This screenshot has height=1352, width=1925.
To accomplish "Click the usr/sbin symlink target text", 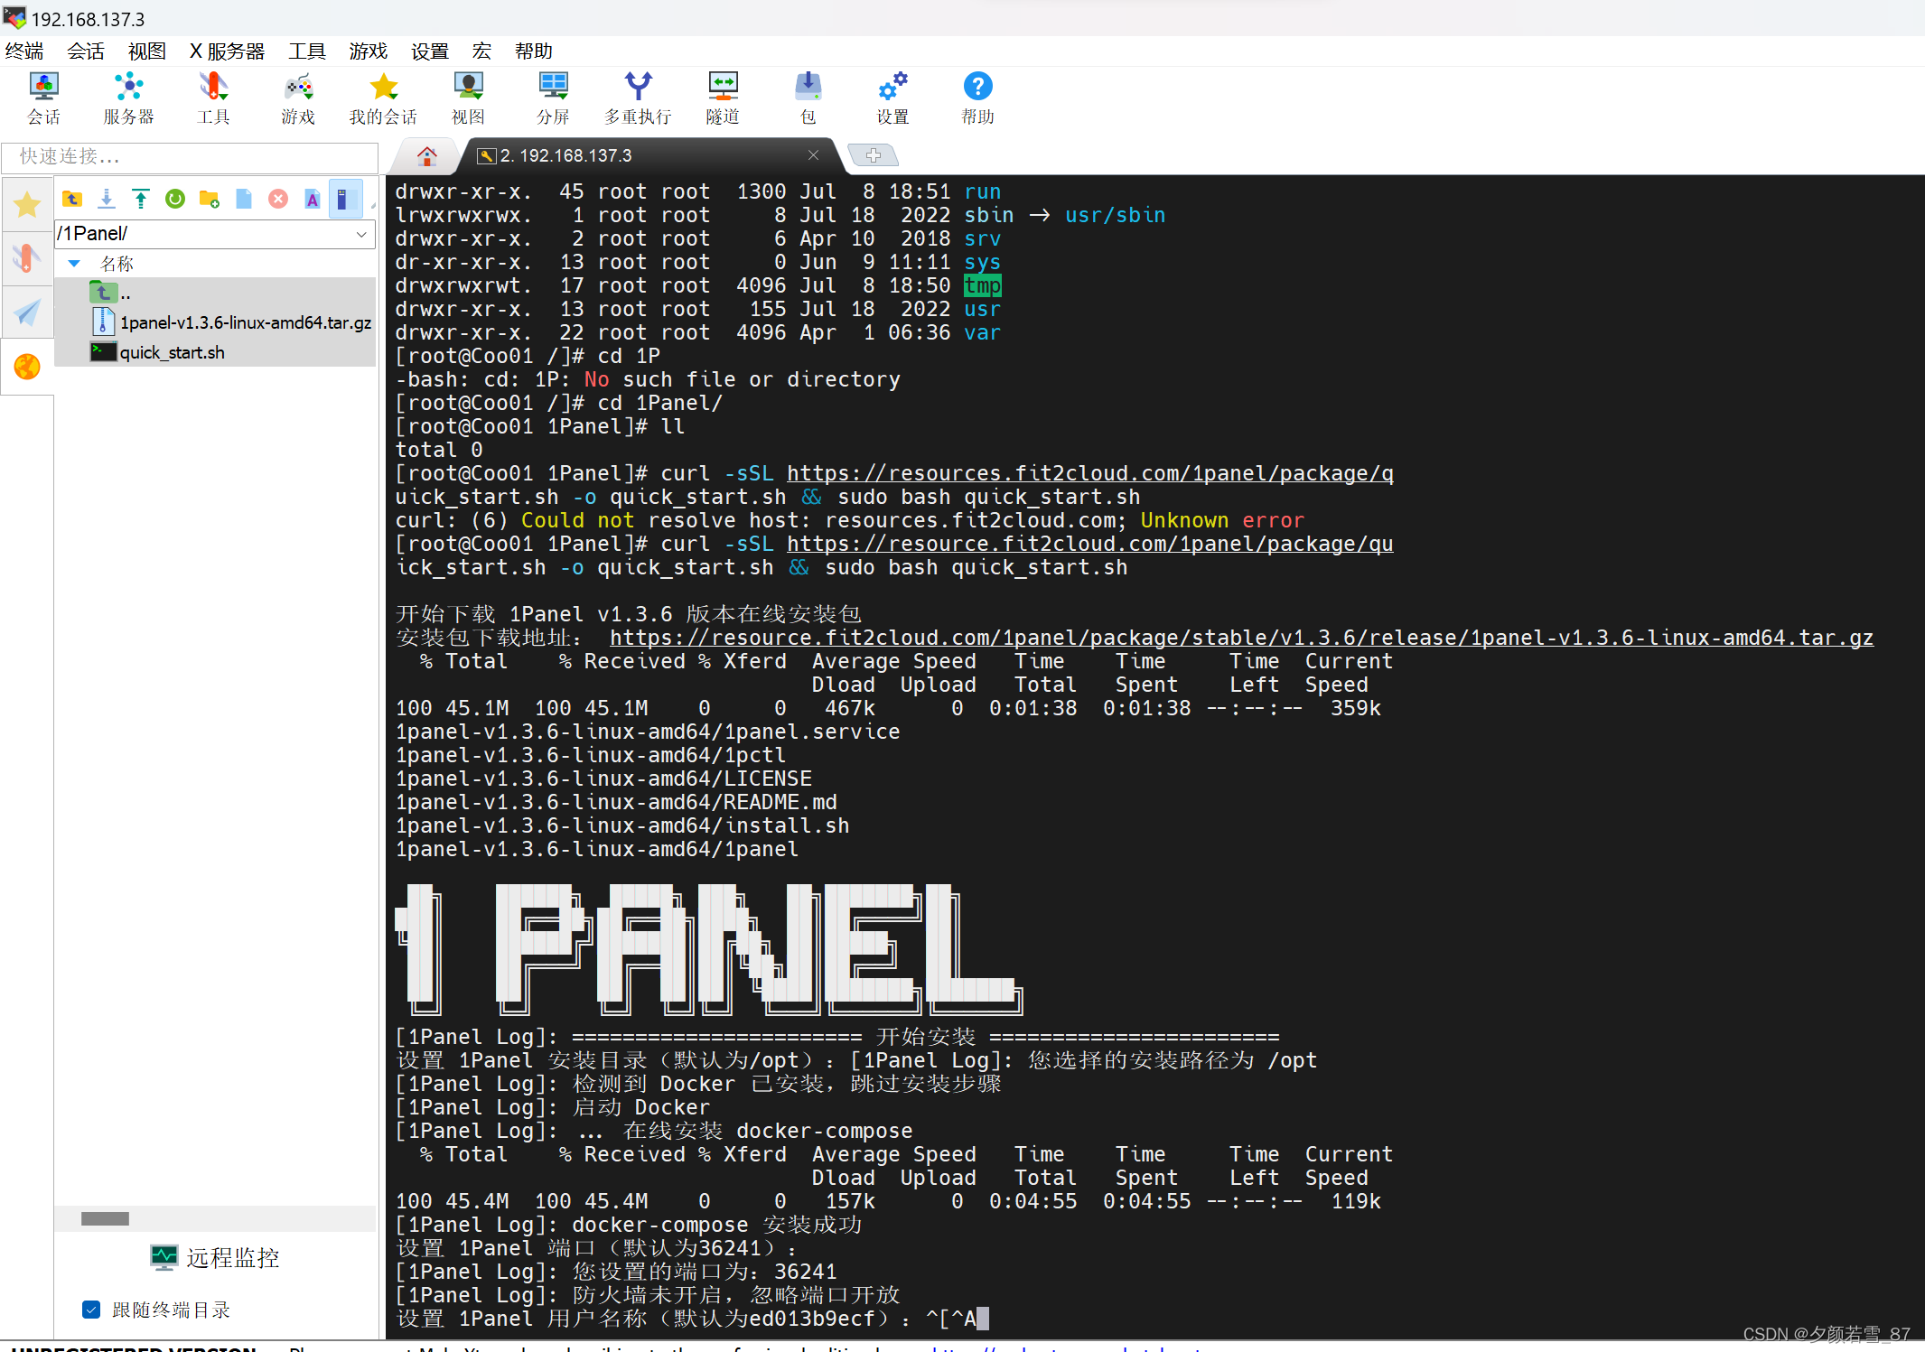I will 1115,215.
